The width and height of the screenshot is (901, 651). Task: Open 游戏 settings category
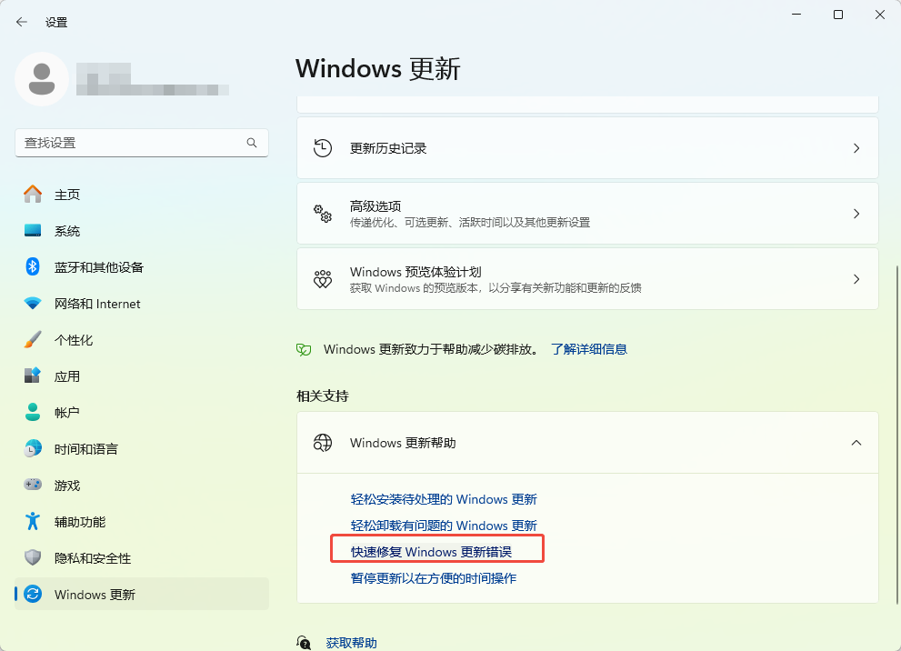coord(141,485)
